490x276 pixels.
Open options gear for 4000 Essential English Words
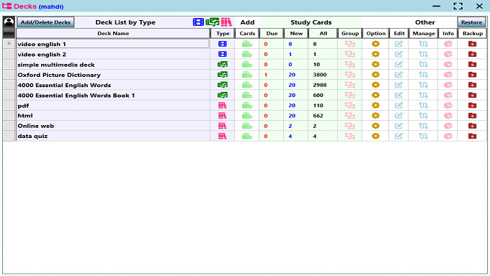click(x=375, y=85)
